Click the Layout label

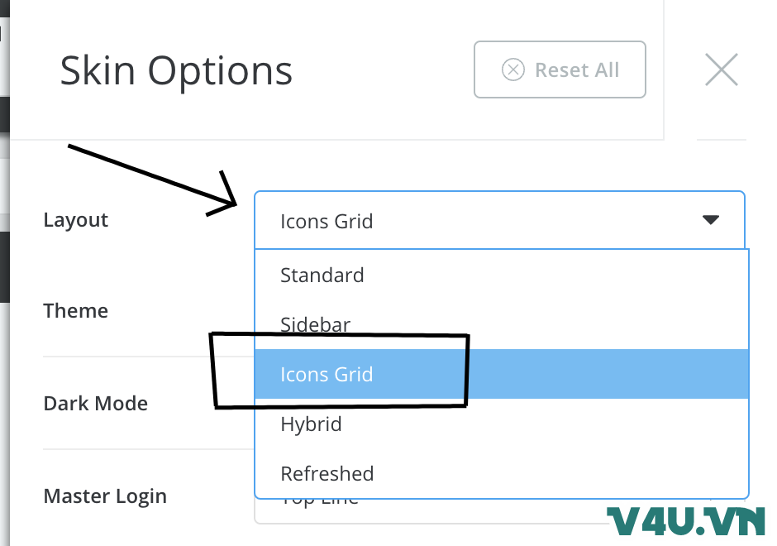click(75, 219)
